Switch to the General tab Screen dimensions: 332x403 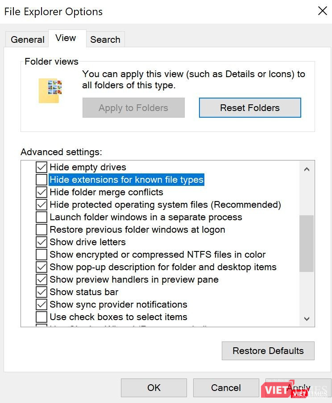[27, 39]
